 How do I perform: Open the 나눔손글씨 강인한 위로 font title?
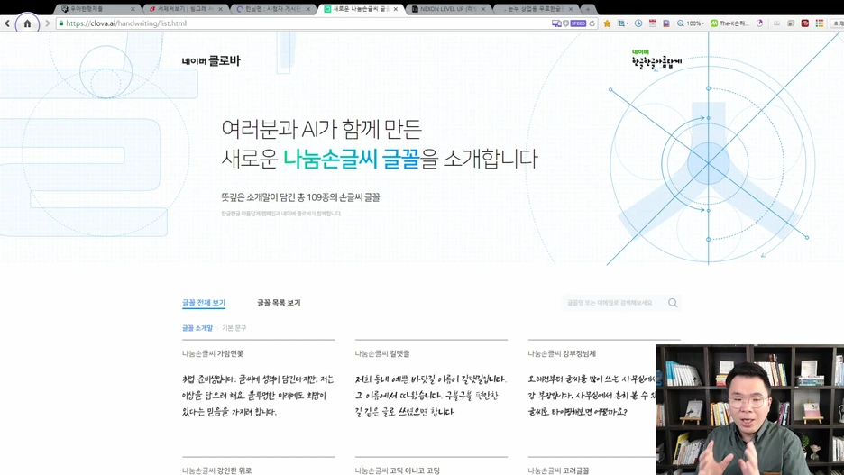217,470
